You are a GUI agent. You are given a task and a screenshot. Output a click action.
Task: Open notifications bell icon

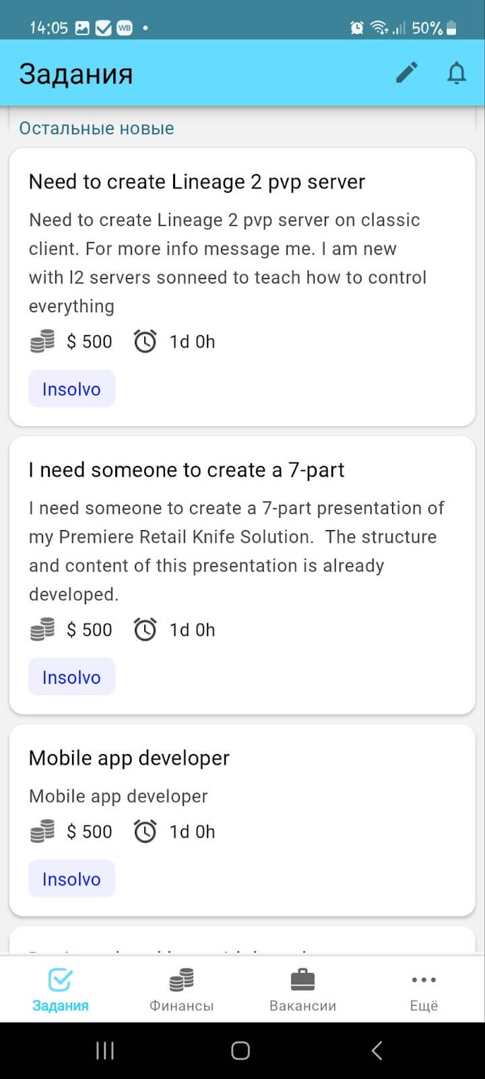(457, 73)
